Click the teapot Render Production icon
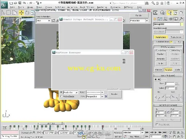 (181, 13)
